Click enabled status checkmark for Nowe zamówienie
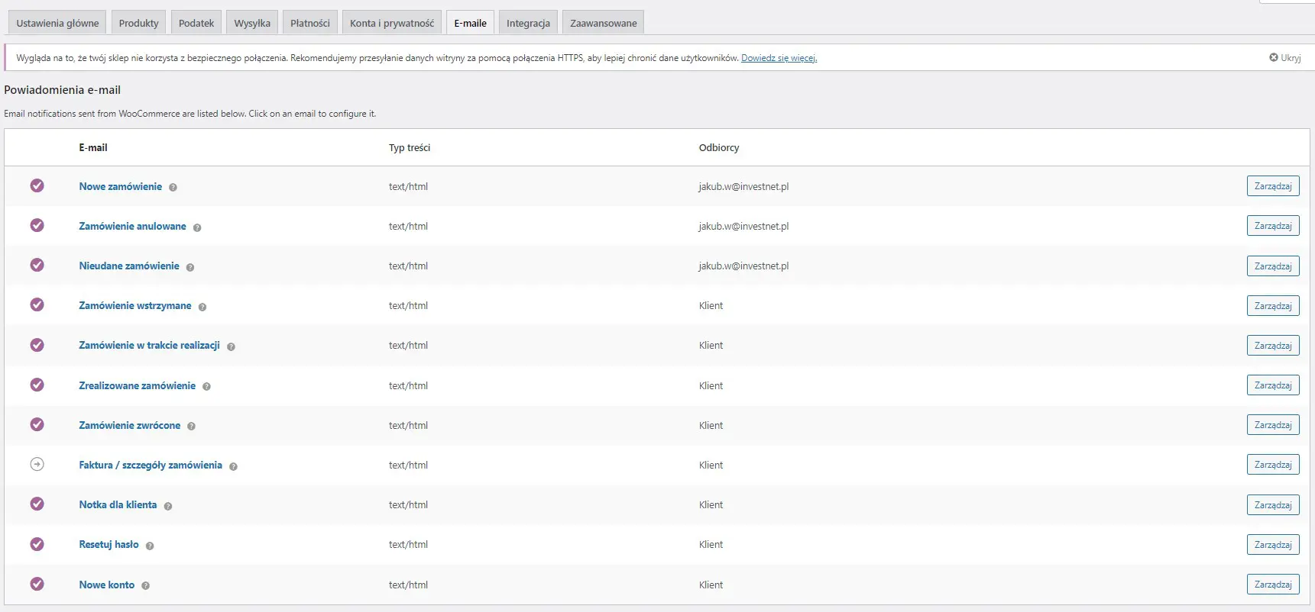The height and width of the screenshot is (612, 1315). point(37,185)
